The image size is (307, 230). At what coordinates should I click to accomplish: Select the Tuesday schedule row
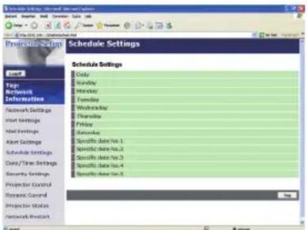[x=185, y=99]
